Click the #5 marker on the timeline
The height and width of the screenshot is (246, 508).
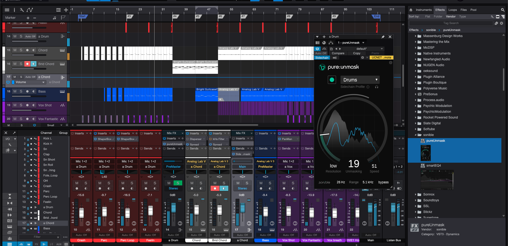click(x=198, y=16)
